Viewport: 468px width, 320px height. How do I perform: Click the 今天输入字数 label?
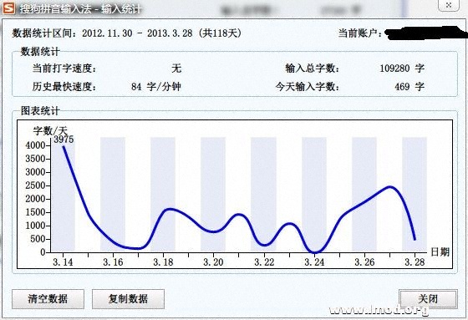click(x=308, y=87)
